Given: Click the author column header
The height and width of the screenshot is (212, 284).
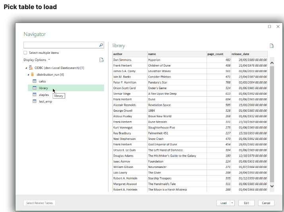Looking at the screenshot, I should [130, 54].
